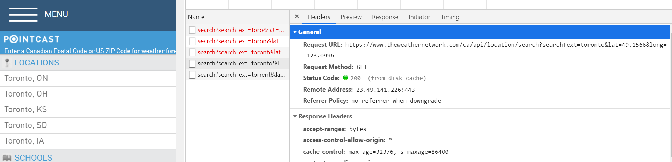Open the Response tab
The height and width of the screenshot is (162, 672).
point(385,17)
